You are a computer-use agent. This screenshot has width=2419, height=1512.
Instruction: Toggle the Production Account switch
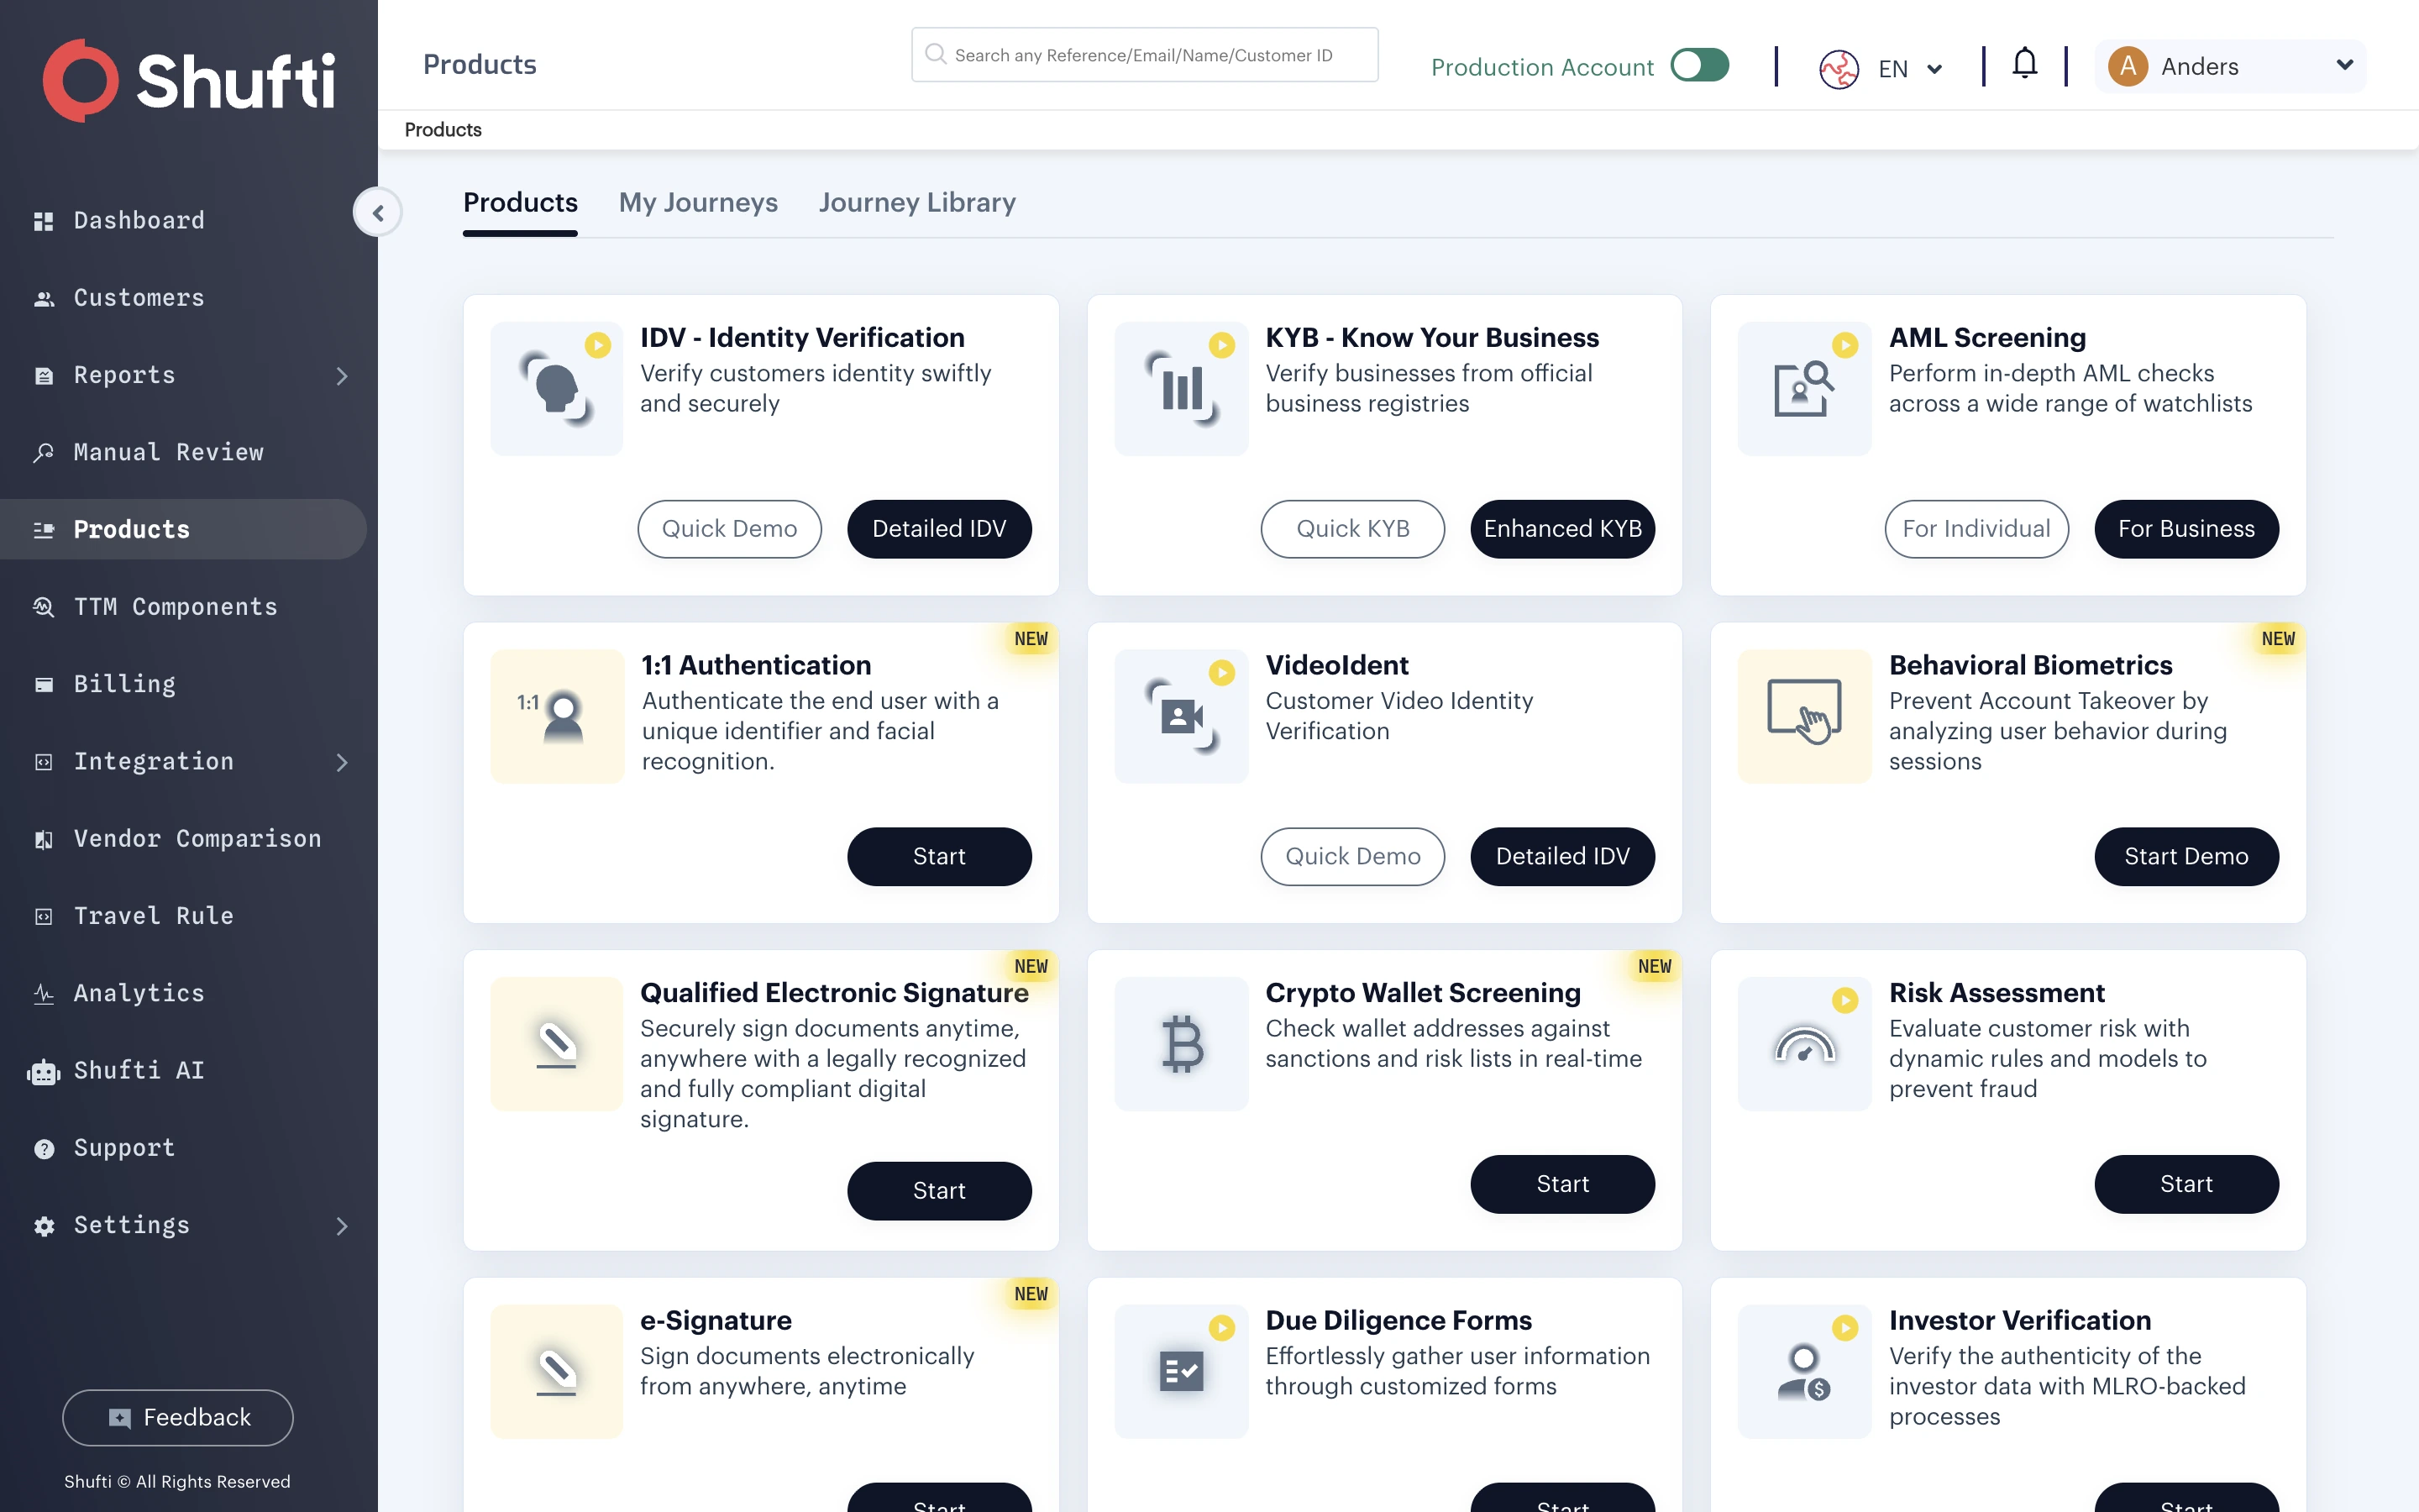(1699, 65)
